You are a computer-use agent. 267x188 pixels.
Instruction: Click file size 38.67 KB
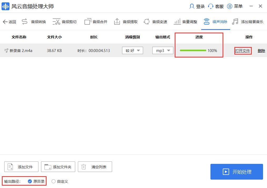tap(54, 50)
